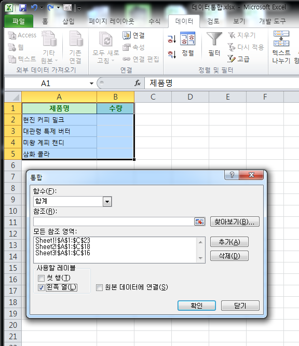
Task: Import data from 웹 (Web)
Action: (16, 47)
